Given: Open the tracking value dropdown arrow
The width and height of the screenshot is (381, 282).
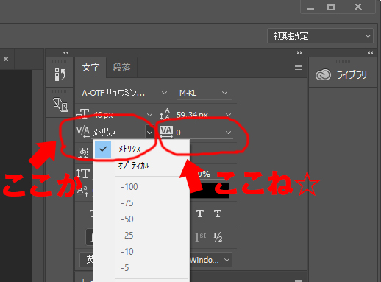Looking at the screenshot, I should (x=228, y=133).
